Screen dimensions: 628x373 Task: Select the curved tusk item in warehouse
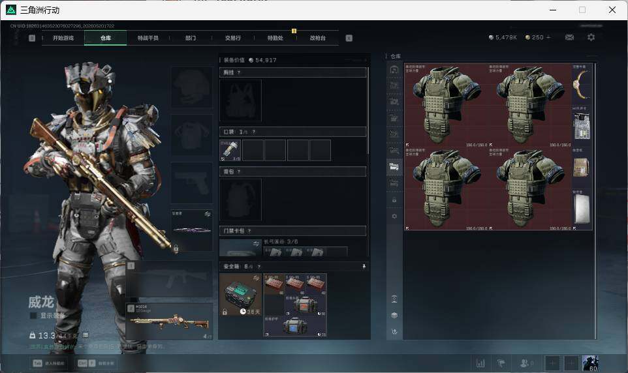pyautogui.click(x=582, y=84)
